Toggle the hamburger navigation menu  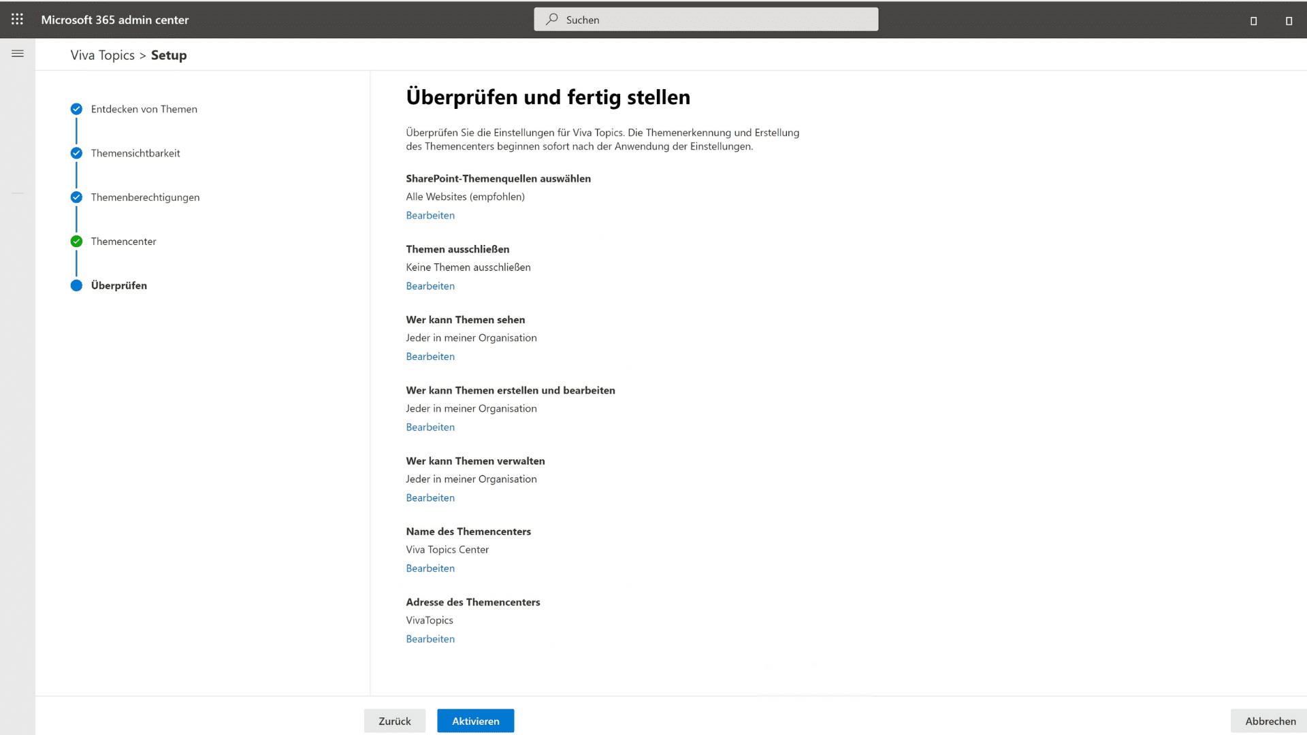coord(18,53)
